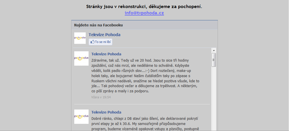Click the Pohoda logo beside the page title
This screenshot has height=131, width=289.
point(80,38)
